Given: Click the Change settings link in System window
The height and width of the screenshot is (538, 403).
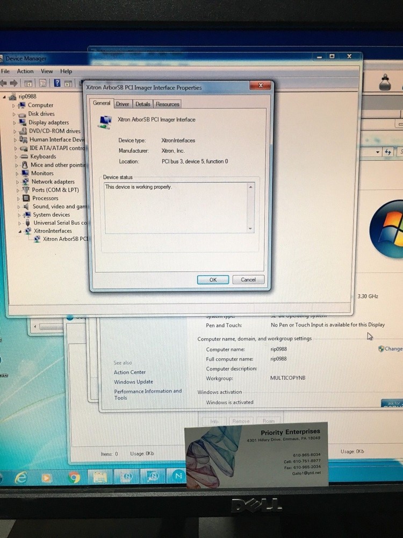Looking at the screenshot, I should tap(393, 349).
